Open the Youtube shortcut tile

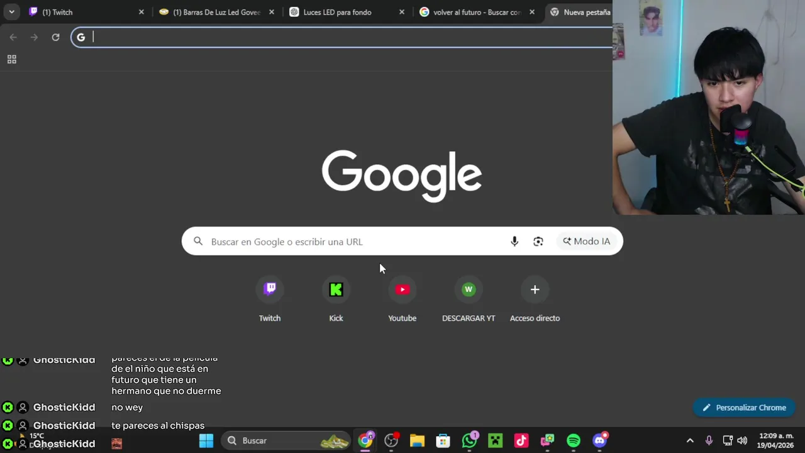(402, 300)
